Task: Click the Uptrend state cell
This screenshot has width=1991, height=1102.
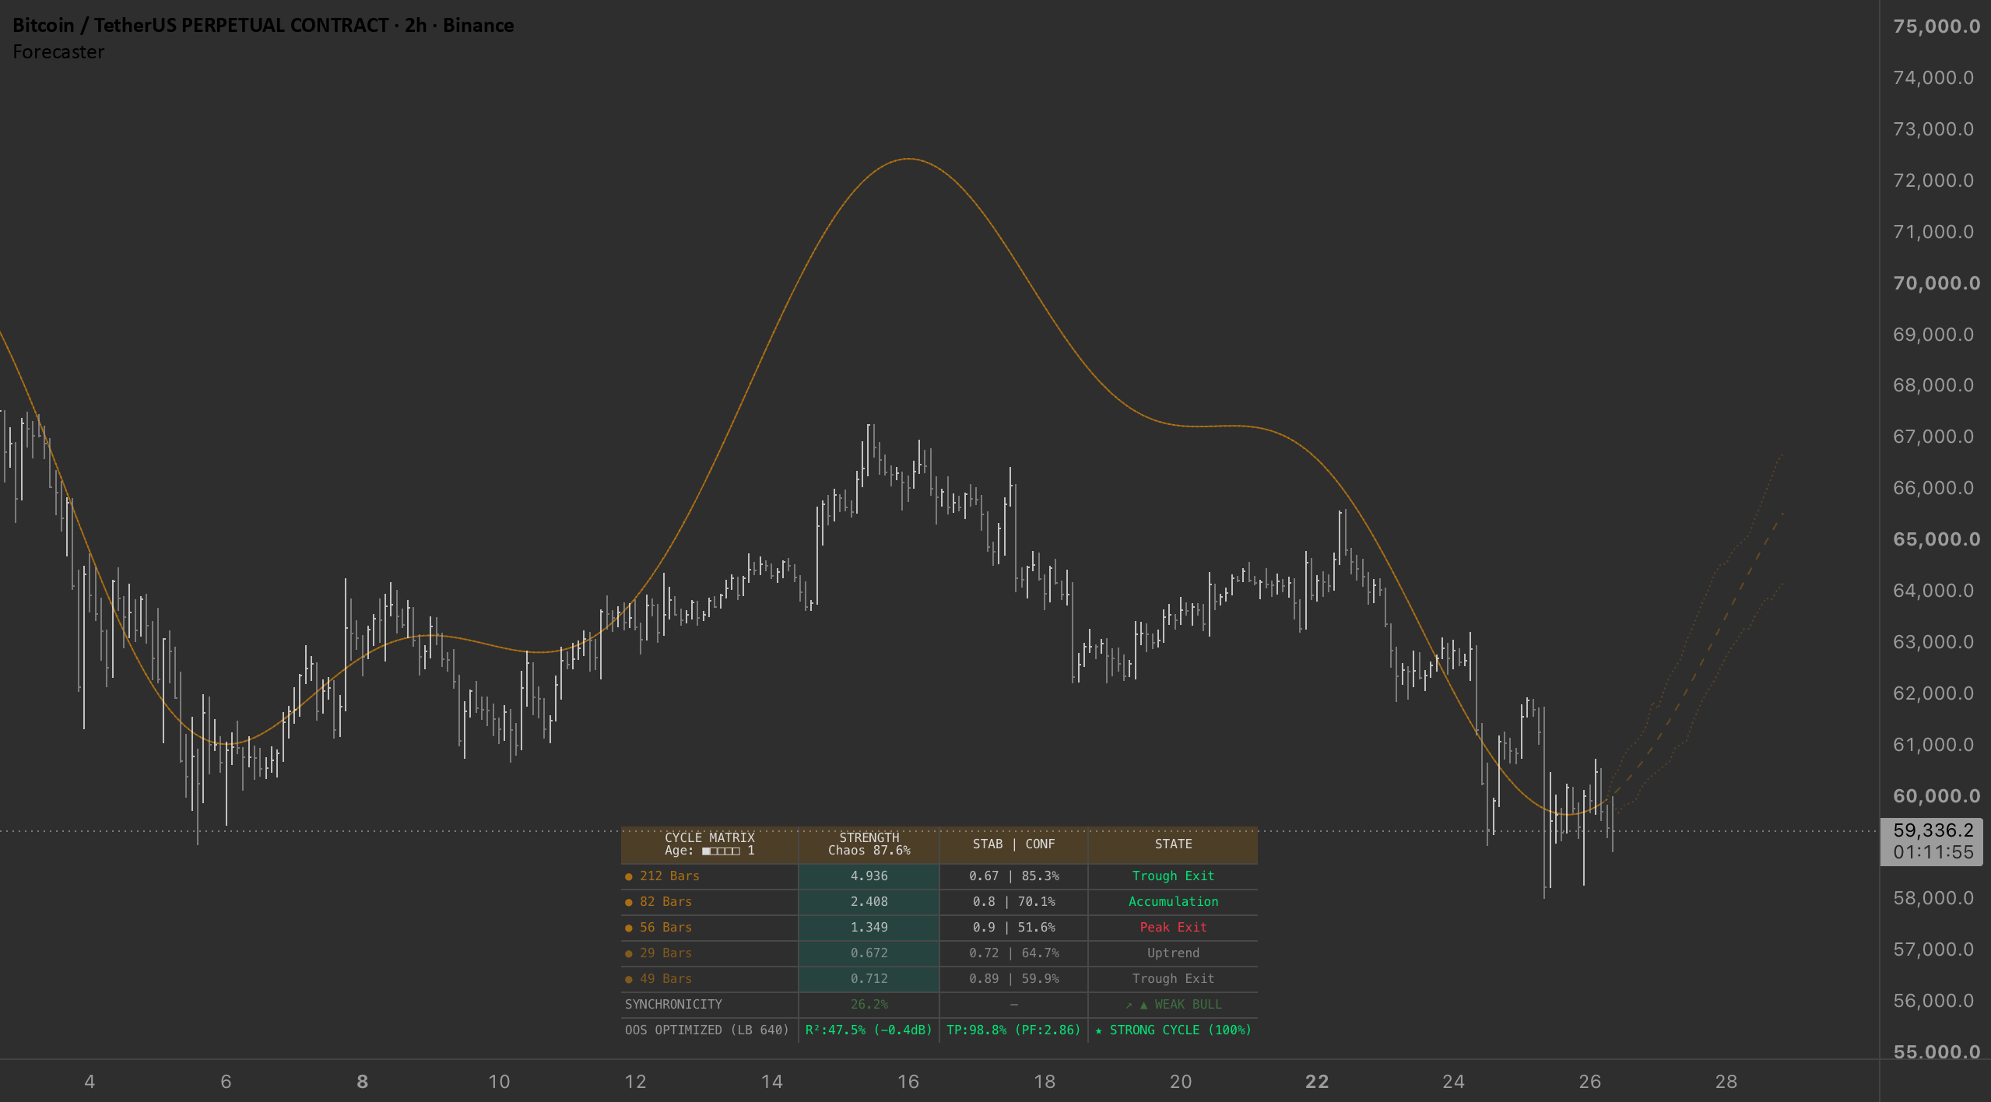Action: coord(1173,953)
